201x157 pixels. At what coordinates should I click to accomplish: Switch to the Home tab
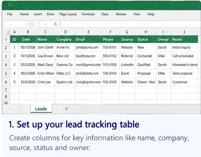24,14
